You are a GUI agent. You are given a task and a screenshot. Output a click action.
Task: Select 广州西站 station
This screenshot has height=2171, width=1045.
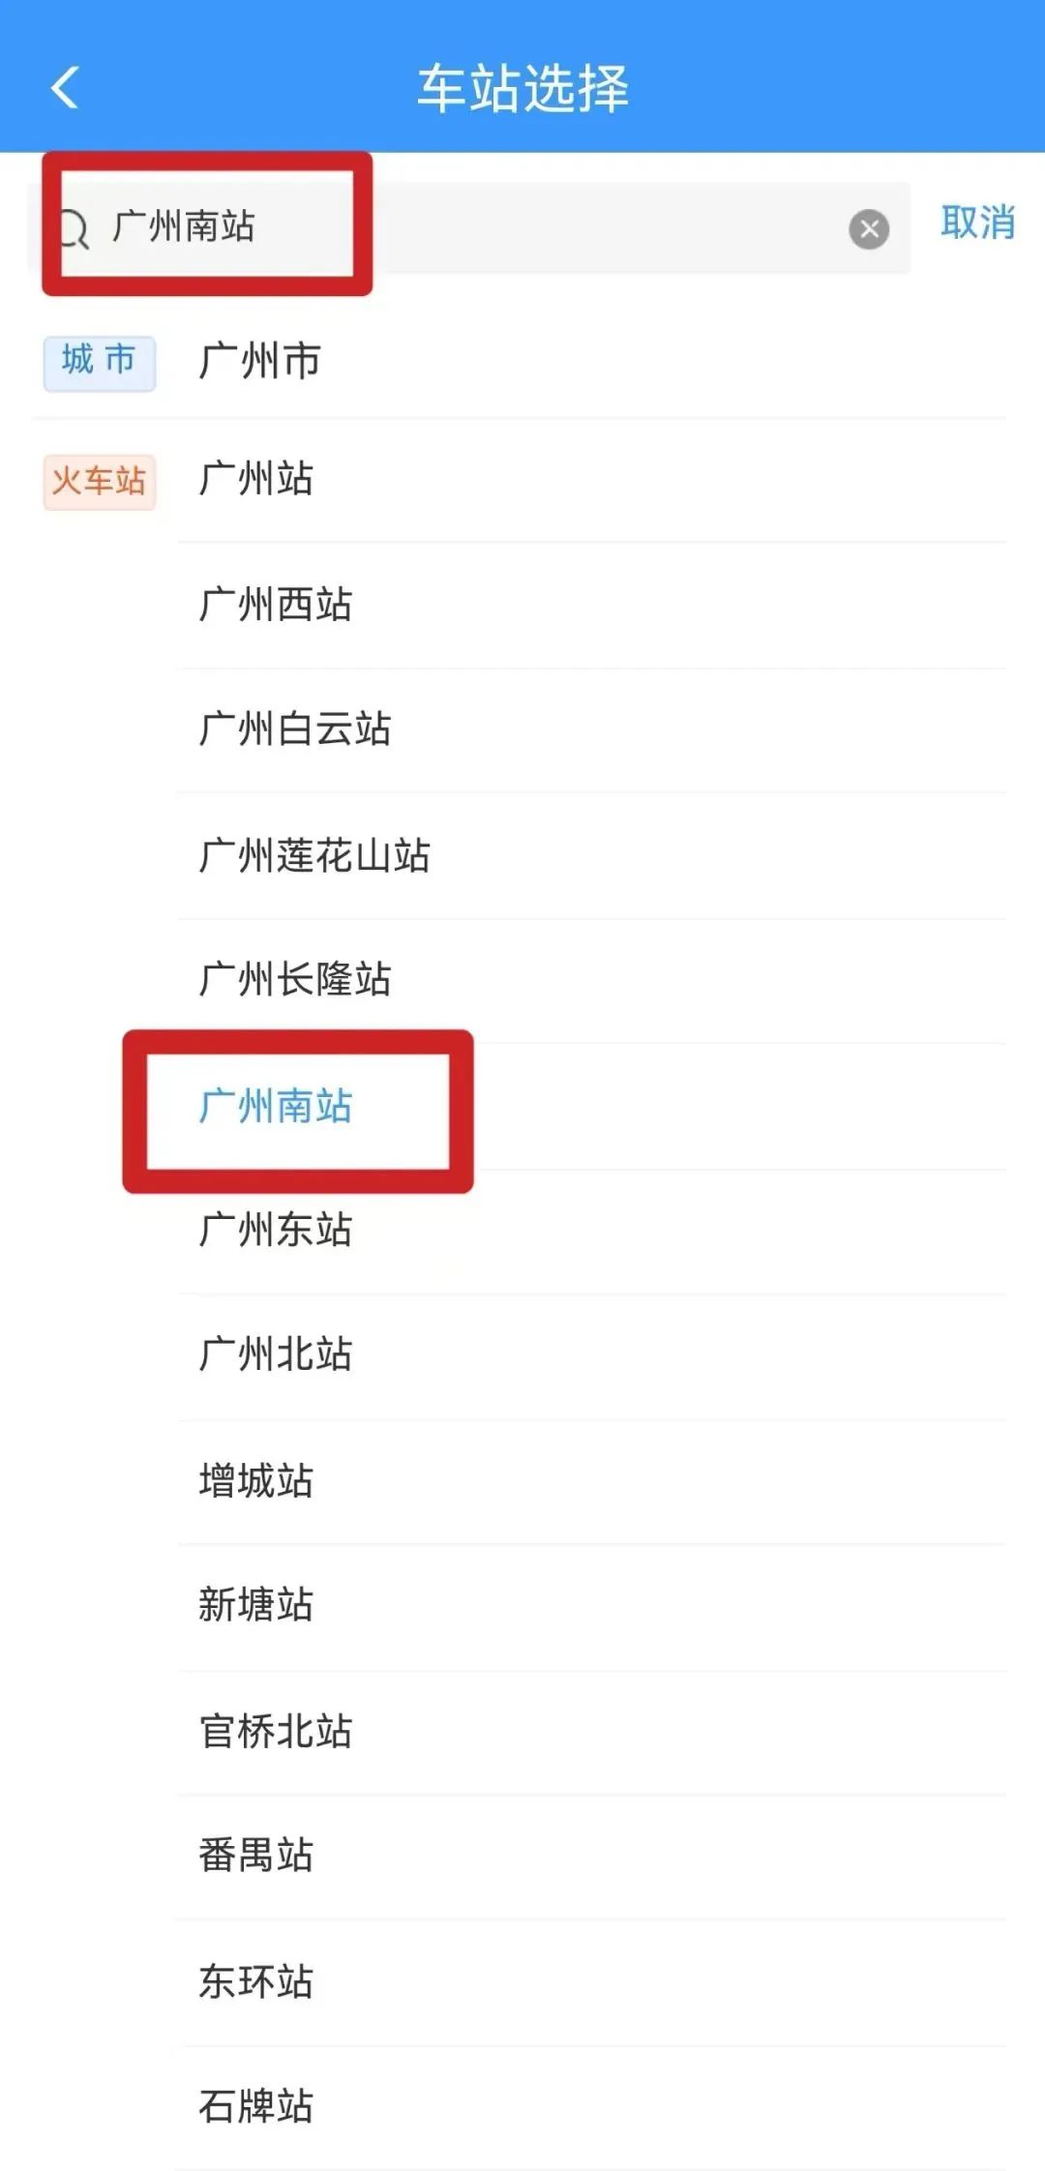[275, 605]
